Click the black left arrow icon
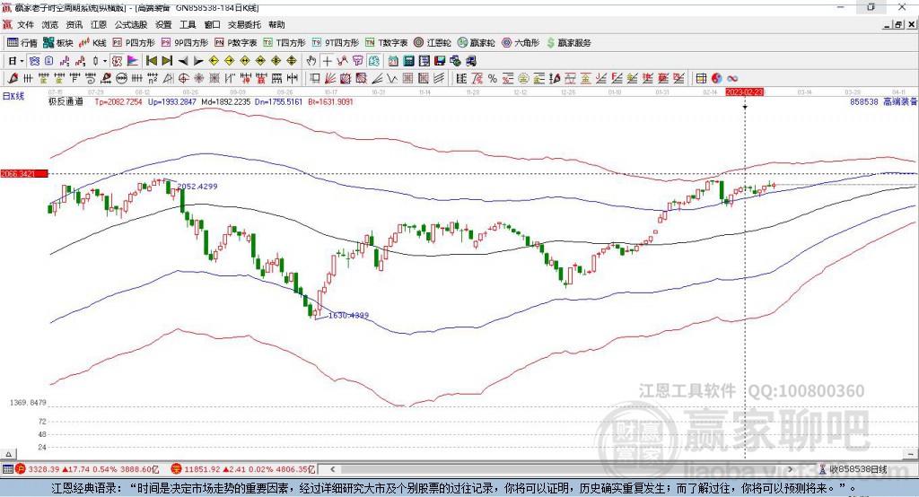Viewport: 919px width, 497px height. (x=183, y=61)
